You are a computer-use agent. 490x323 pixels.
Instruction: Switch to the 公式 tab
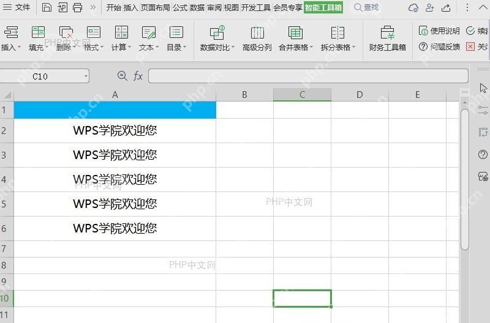point(180,7)
